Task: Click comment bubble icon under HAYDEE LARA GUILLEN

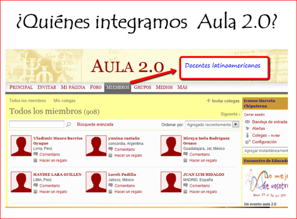Action: pos(36,186)
